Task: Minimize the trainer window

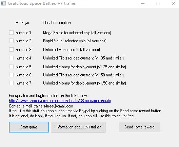Action: tap(143, 3)
